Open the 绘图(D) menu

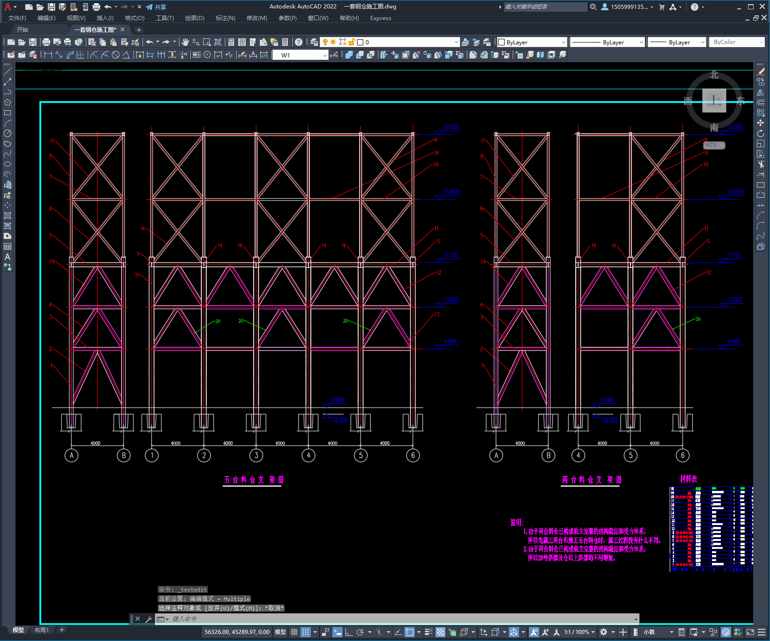[x=195, y=18]
